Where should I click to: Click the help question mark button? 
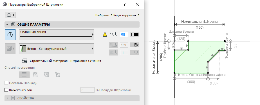[x=125, y=5]
